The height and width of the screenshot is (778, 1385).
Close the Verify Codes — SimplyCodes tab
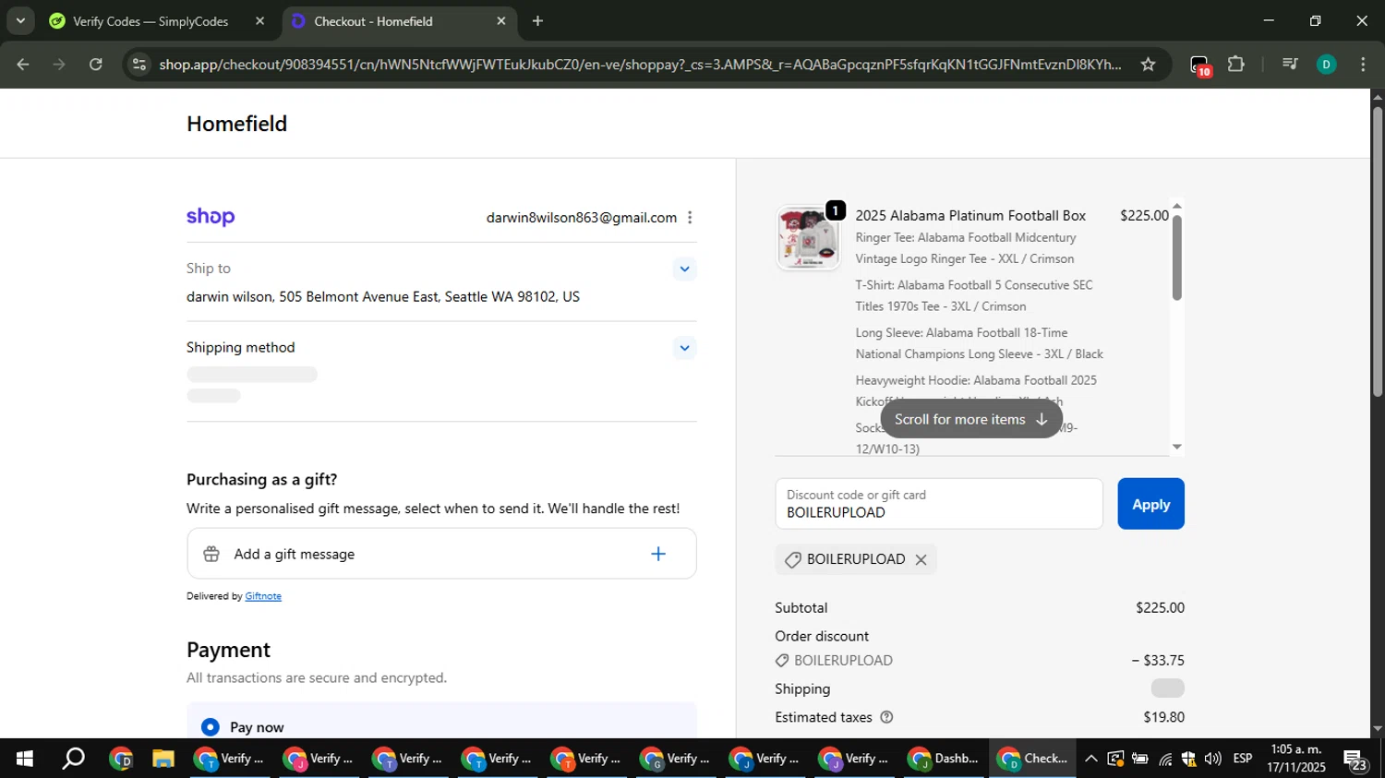[259, 21]
